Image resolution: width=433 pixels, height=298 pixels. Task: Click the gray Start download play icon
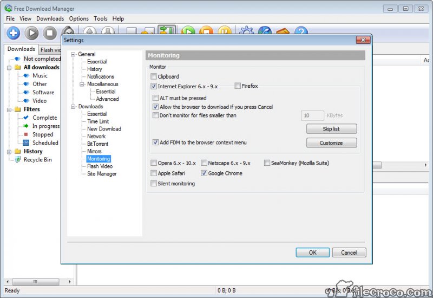(31, 33)
